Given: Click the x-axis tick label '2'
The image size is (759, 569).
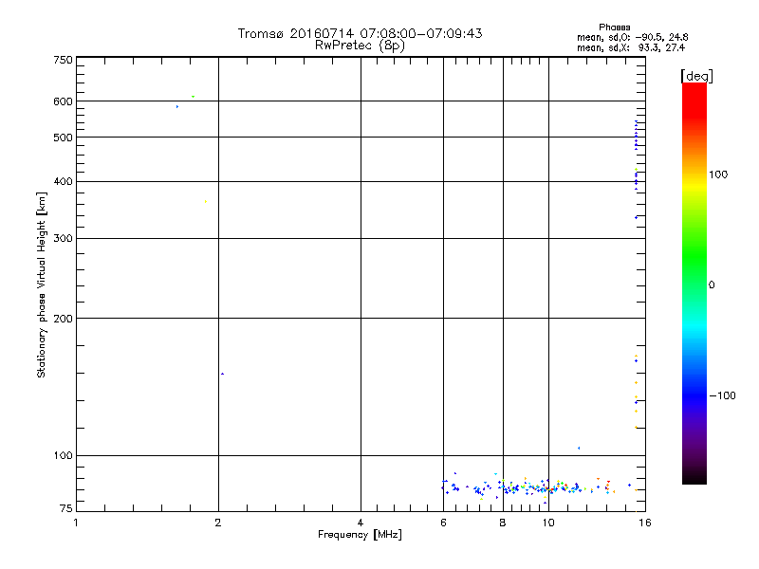Looking at the screenshot, I should [x=218, y=523].
